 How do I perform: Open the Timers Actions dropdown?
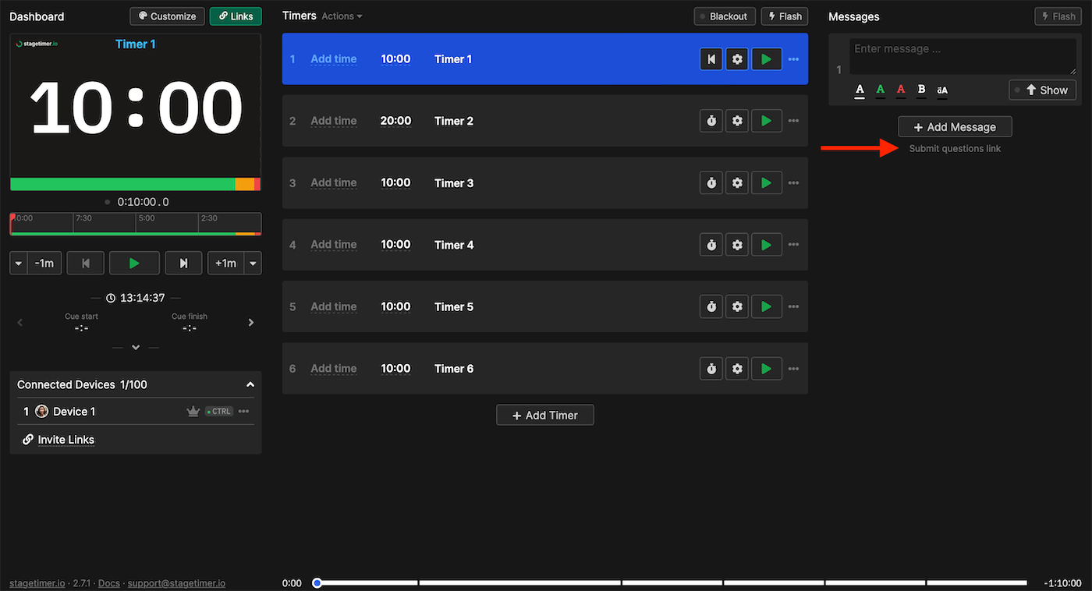click(x=342, y=16)
